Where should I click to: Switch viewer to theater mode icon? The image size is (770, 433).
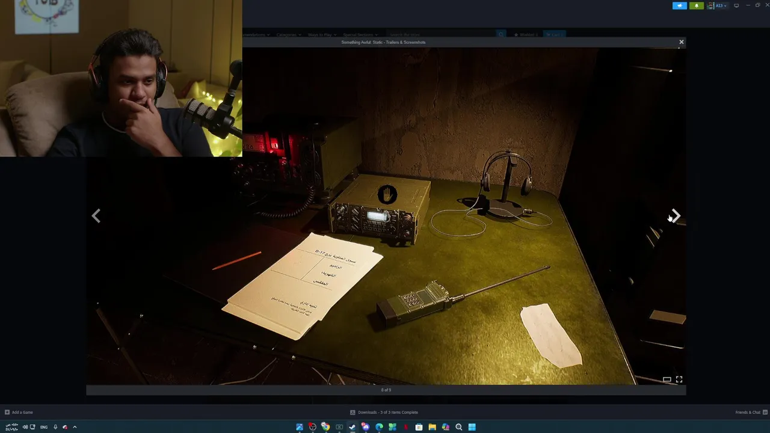(x=667, y=379)
